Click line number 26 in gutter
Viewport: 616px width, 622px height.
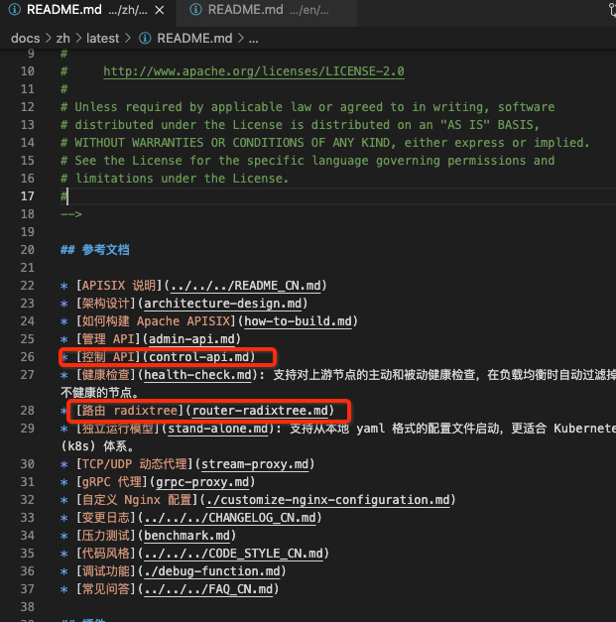coord(28,357)
